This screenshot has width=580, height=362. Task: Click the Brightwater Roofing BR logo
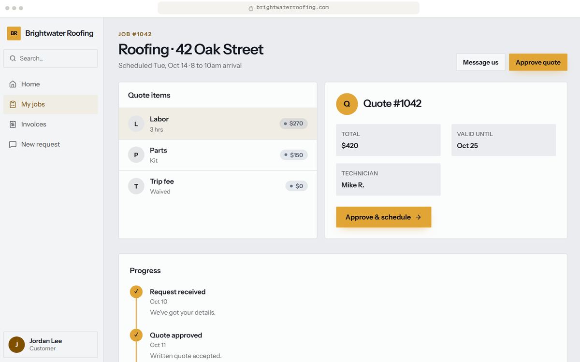point(14,33)
